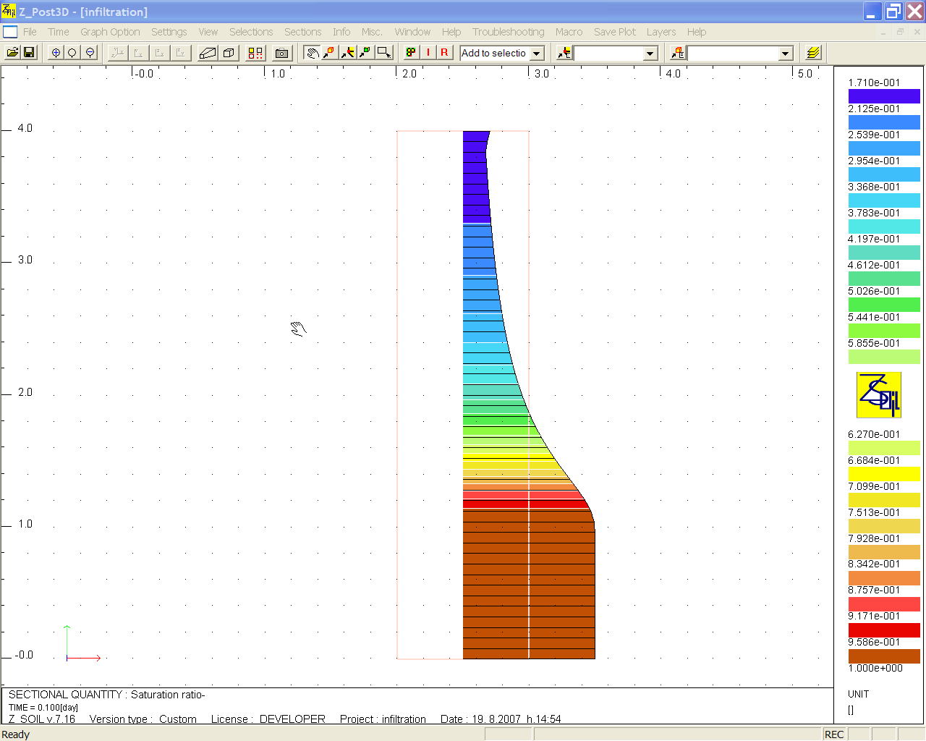Click the save floppy disk icon
The height and width of the screenshot is (741, 926).
pyautogui.click(x=30, y=53)
